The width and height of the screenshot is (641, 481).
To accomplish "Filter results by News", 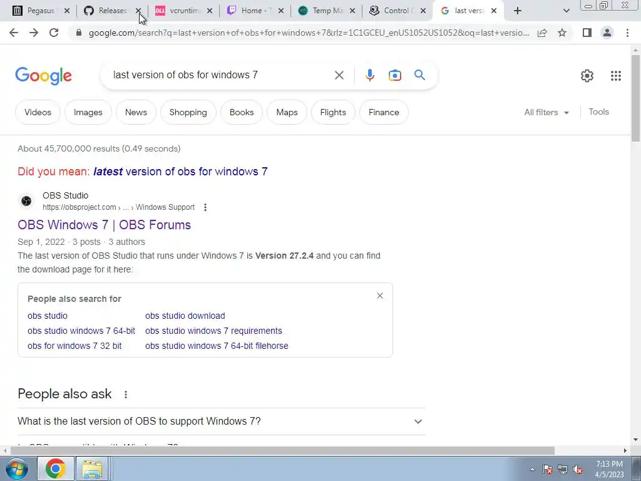I will [136, 112].
